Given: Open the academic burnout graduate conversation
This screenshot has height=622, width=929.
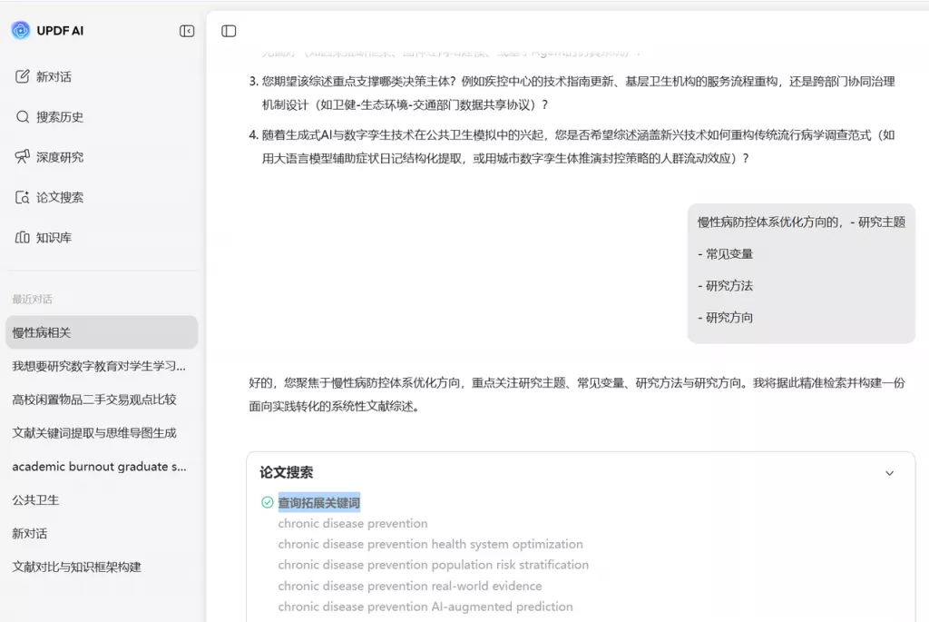Looking at the screenshot, I should click(100, 467).
